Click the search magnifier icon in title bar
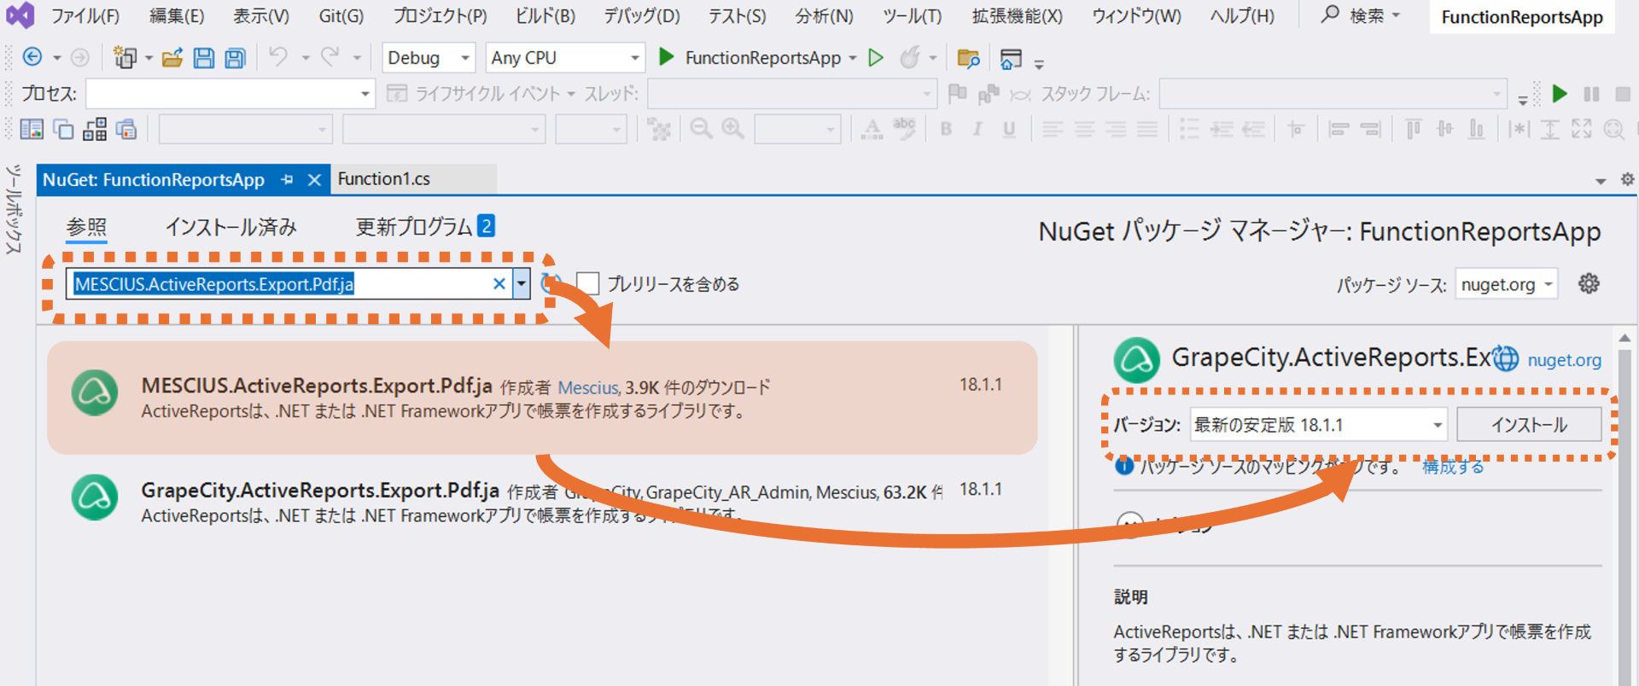This screenshot has width=1639, height=686. click(1330, 14)
